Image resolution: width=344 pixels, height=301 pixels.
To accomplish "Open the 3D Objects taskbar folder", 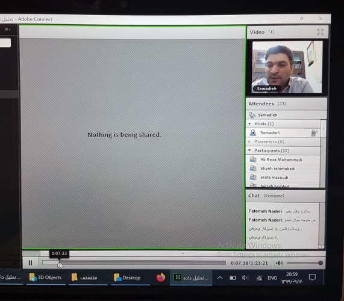I will [46, 278].
